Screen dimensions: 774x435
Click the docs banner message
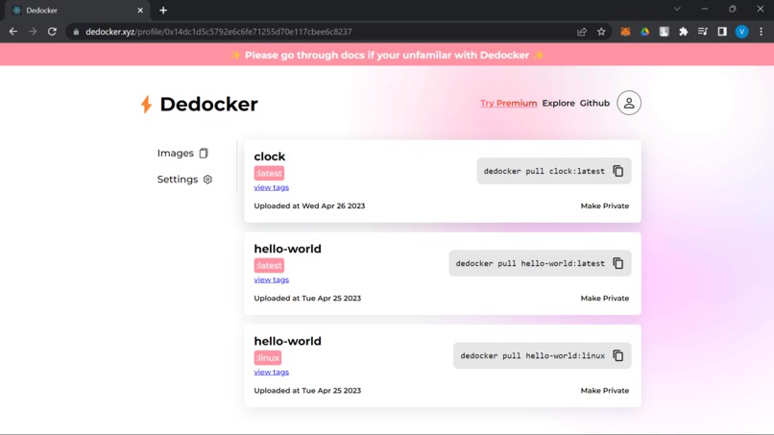[x=387, y=55]
